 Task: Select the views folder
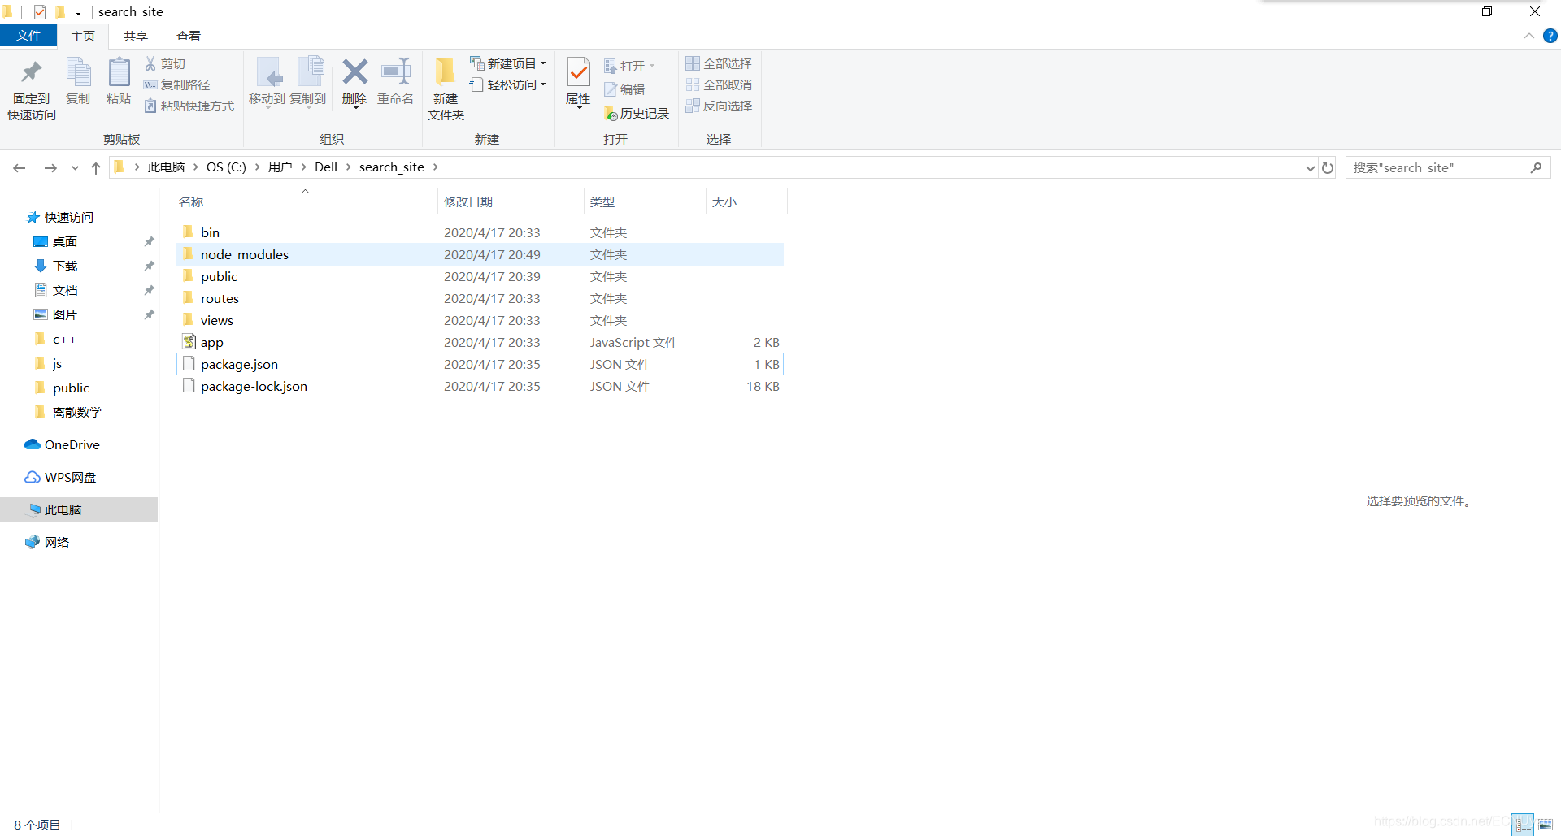[x=480, y=320]
